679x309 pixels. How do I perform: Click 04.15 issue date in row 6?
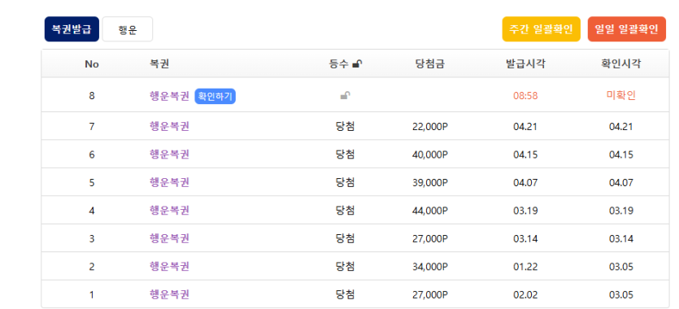(525, 154)
